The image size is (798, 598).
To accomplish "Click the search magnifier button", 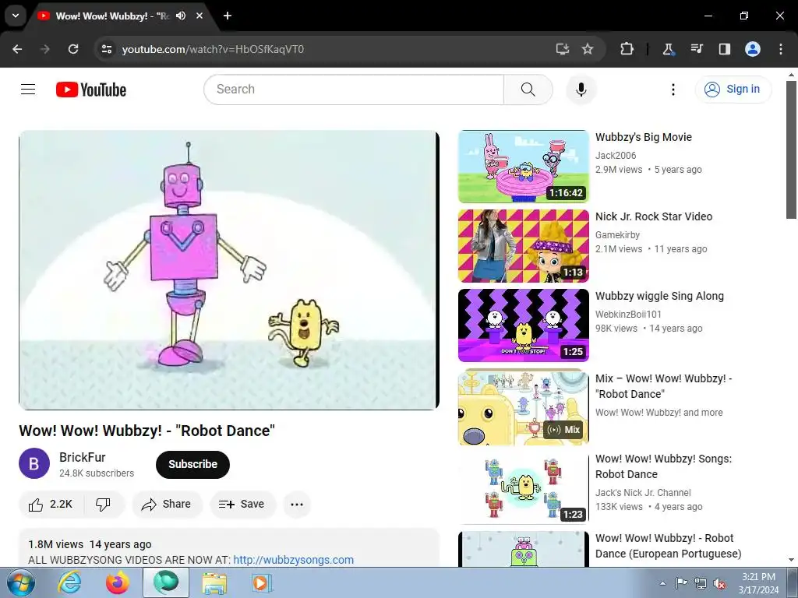I will (x=528, y=90).
